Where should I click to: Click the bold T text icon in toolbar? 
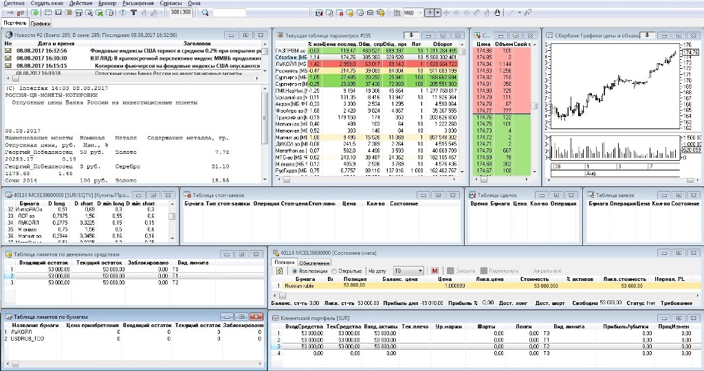pyautogui.click(x=134, y=12)
